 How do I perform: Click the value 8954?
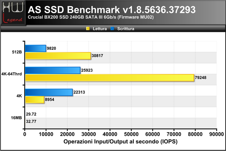click(49, 100)
